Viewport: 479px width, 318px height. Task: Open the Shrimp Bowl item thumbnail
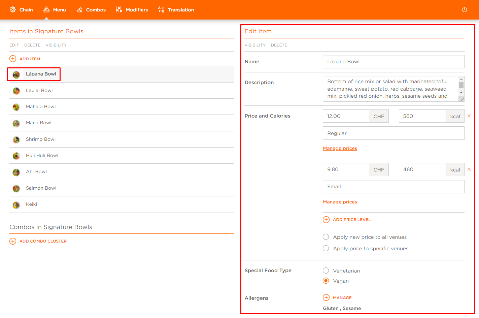click(16, 139)
